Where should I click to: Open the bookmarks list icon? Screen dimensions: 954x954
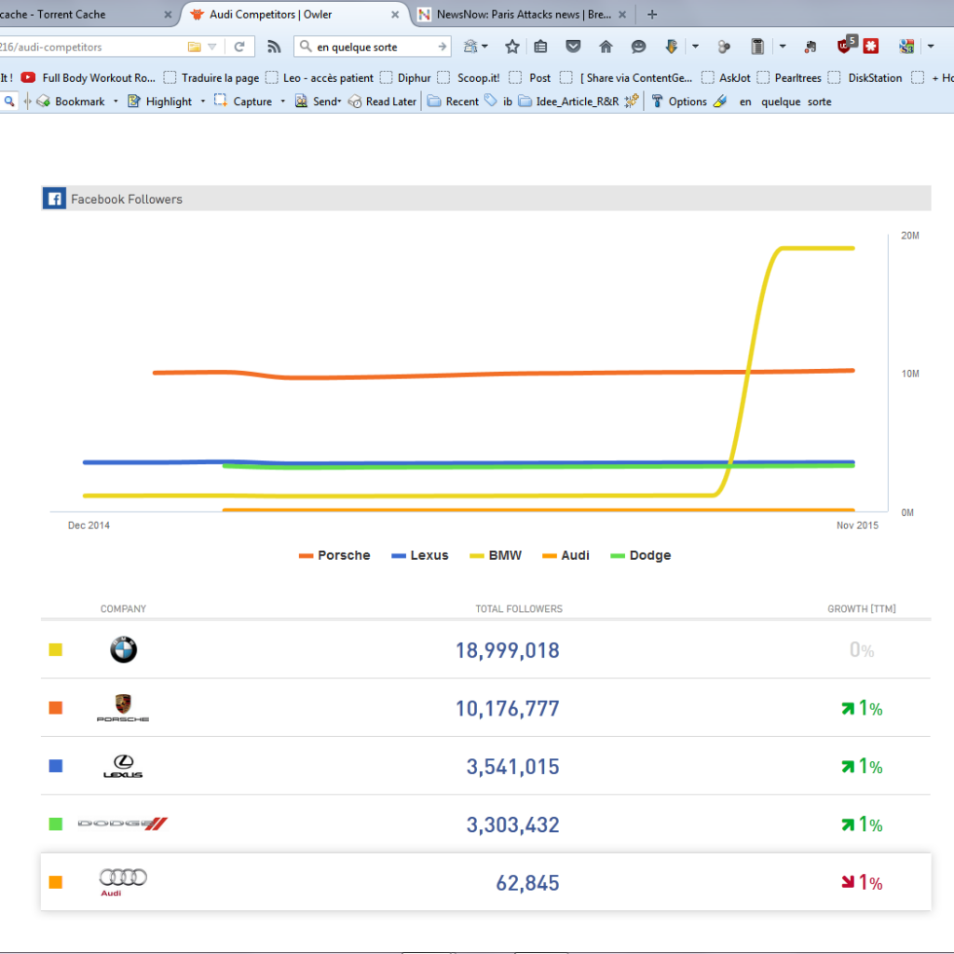[540, 47]
